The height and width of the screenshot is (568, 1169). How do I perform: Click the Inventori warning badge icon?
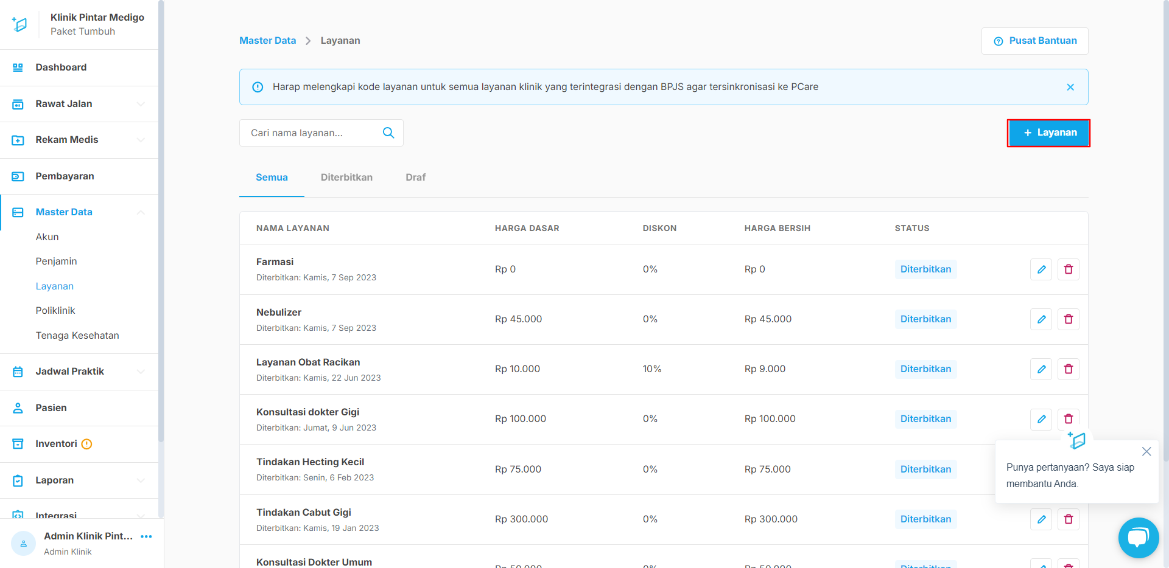point(86,444)
